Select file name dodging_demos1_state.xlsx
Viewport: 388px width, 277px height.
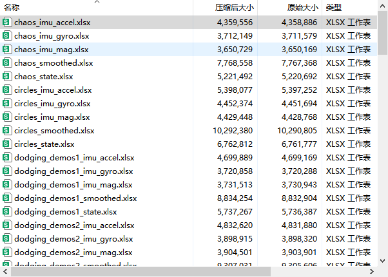point(66,212)
